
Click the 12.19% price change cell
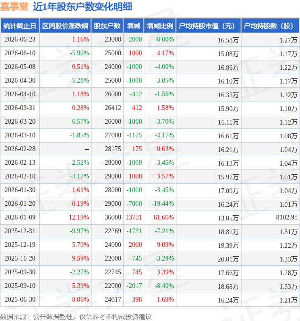tap(79, 217)
